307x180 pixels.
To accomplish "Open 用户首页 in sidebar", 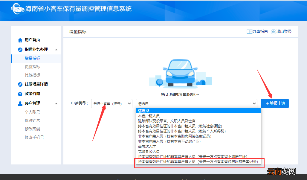I will (32, 40).
